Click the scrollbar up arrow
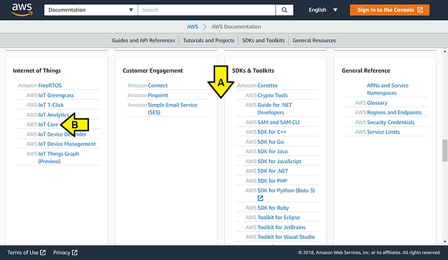 (445, 51)
